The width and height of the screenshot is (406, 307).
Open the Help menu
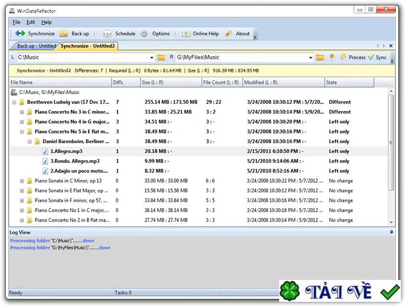point(47,23)
